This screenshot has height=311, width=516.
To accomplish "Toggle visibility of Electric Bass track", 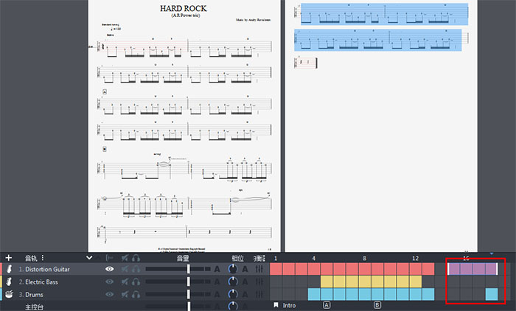I will tap(110, 282).
